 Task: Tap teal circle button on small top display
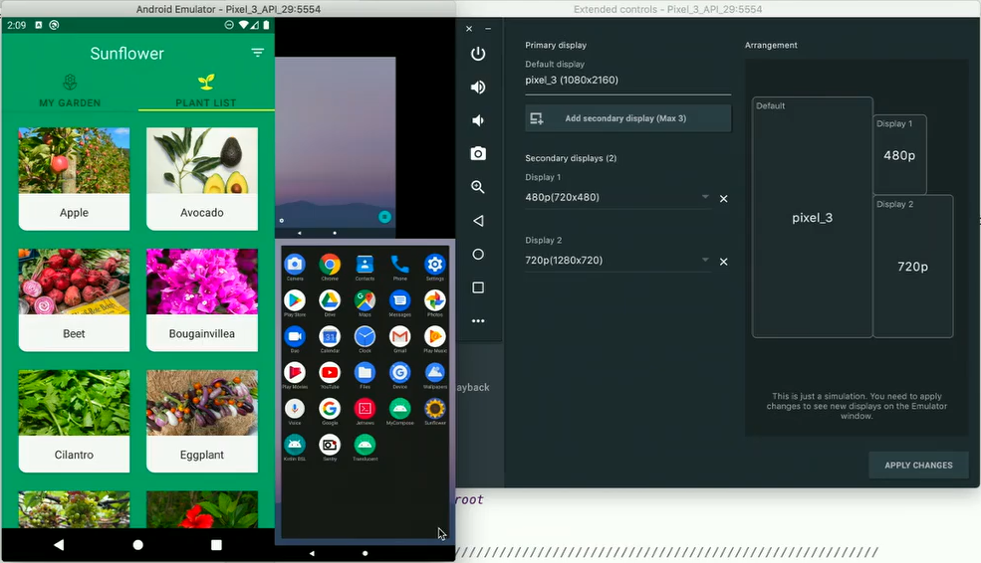click(384, 216)
